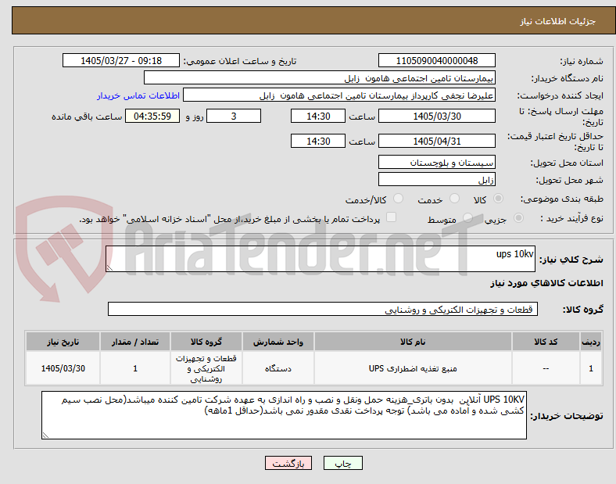
Task: Click the item code cell showing --
Action: pyautogui.click(x=546, y=368)
